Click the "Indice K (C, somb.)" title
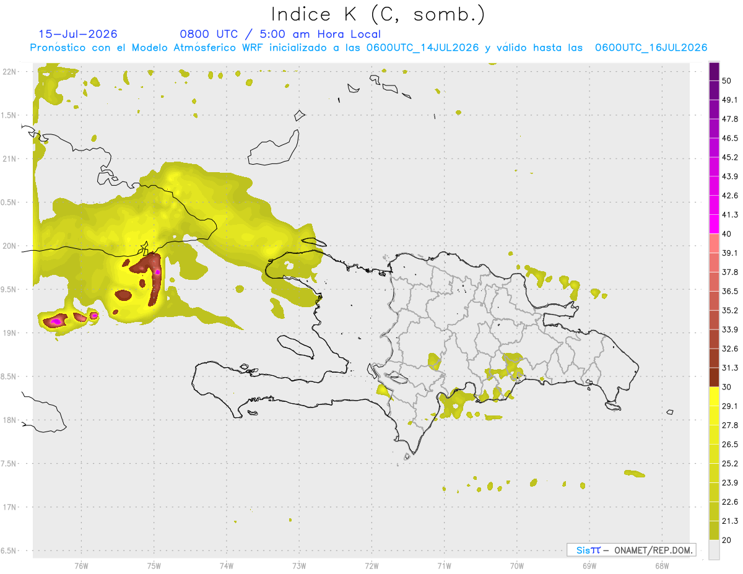This screenshot has height=574, width=743. coord(378,14)
